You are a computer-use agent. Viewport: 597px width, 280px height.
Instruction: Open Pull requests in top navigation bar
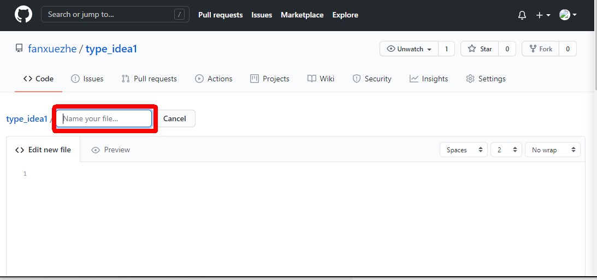[x=221, y=15]
